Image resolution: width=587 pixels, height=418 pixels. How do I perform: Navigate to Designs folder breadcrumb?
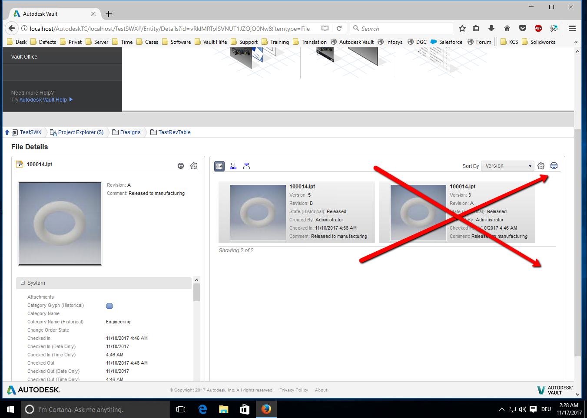pos(130,132)
